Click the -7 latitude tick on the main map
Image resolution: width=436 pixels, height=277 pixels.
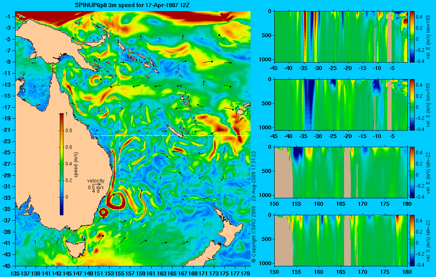[8, 51]
